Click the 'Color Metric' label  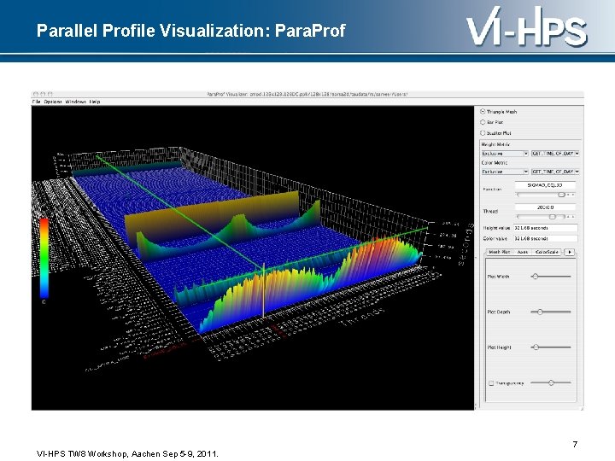point(495,163)
